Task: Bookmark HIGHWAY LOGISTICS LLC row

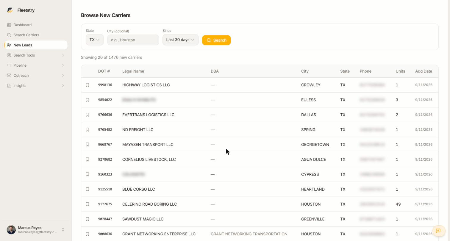Action: 87,85
